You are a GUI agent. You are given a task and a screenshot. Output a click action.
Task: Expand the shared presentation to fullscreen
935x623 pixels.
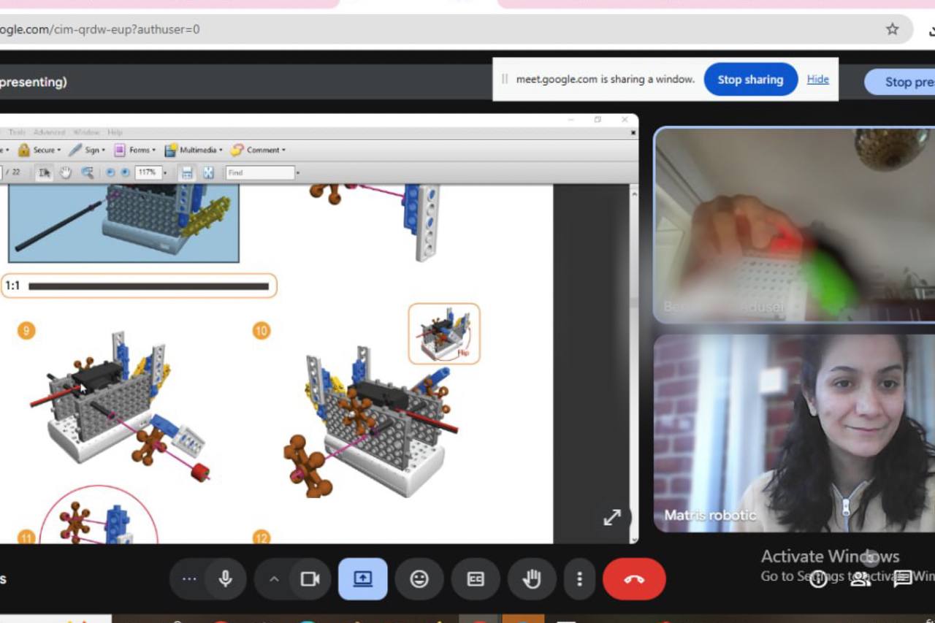pos(612,517)
